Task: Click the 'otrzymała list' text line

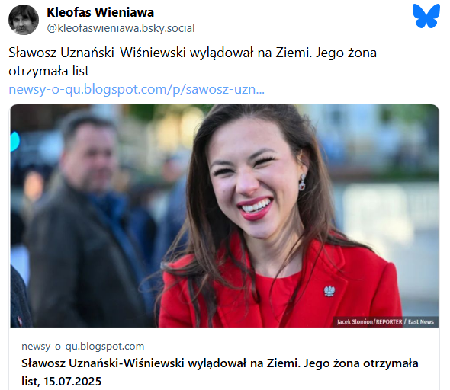Action: point(49,71)
